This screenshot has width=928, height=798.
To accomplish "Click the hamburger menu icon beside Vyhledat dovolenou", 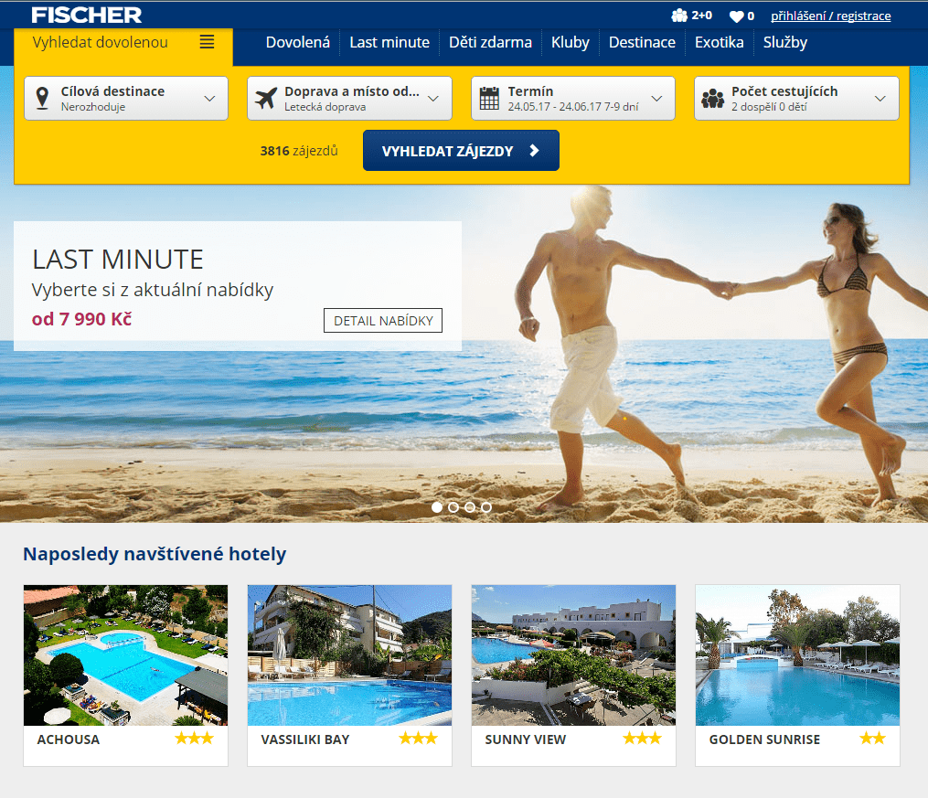I will [x=207, y=42].
